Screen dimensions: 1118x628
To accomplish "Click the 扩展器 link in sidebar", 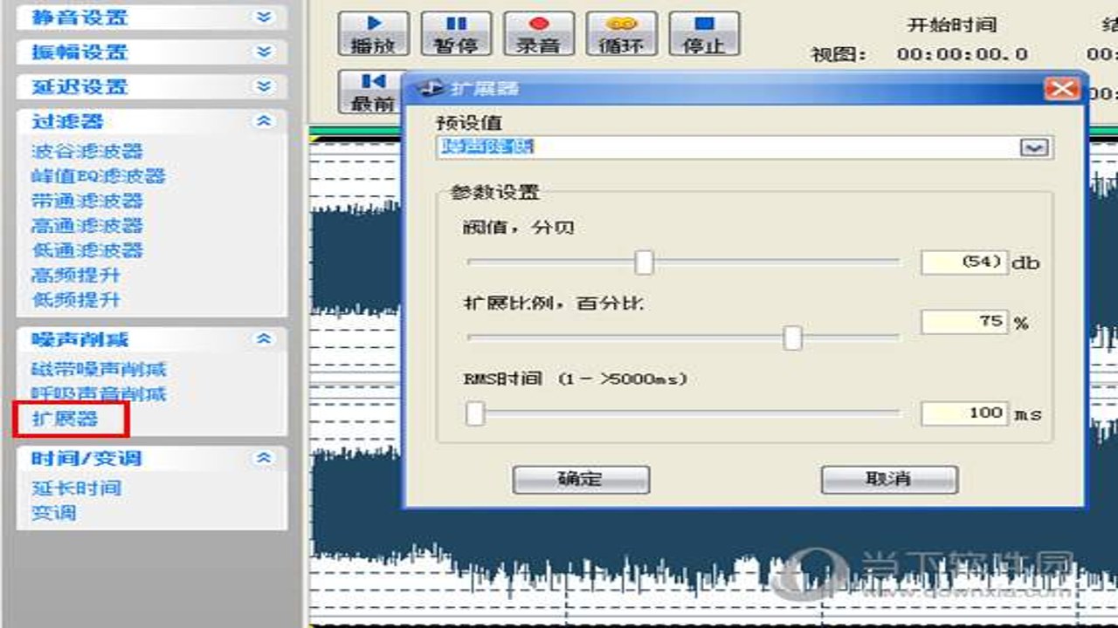I will tap(65, 419).
